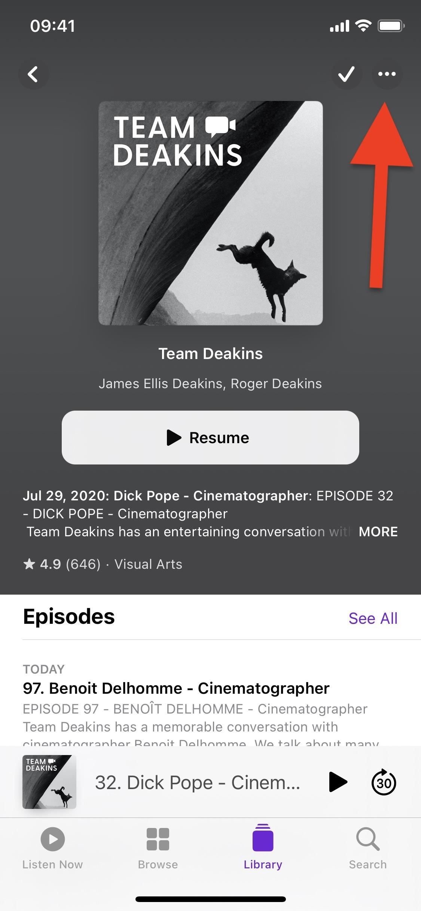Tap the subscribed checkmark button
This screenshot has height=911, width=421.
(x=347, y=74)
